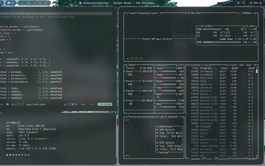Click the asterisk next to preset

tap(160, 13)
